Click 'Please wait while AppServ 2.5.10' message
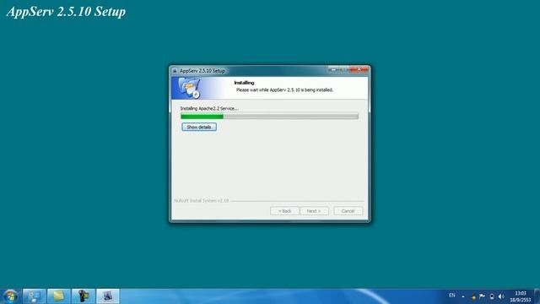The image size is (540, 304). pyautogui.click(x=284, y=90)
